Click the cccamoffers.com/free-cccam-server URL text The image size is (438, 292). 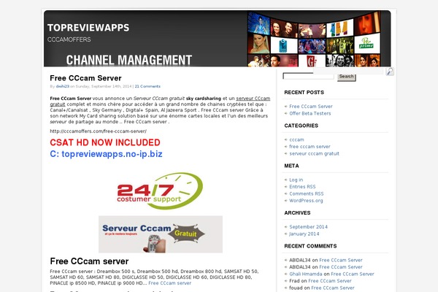[x=98, y=131]
